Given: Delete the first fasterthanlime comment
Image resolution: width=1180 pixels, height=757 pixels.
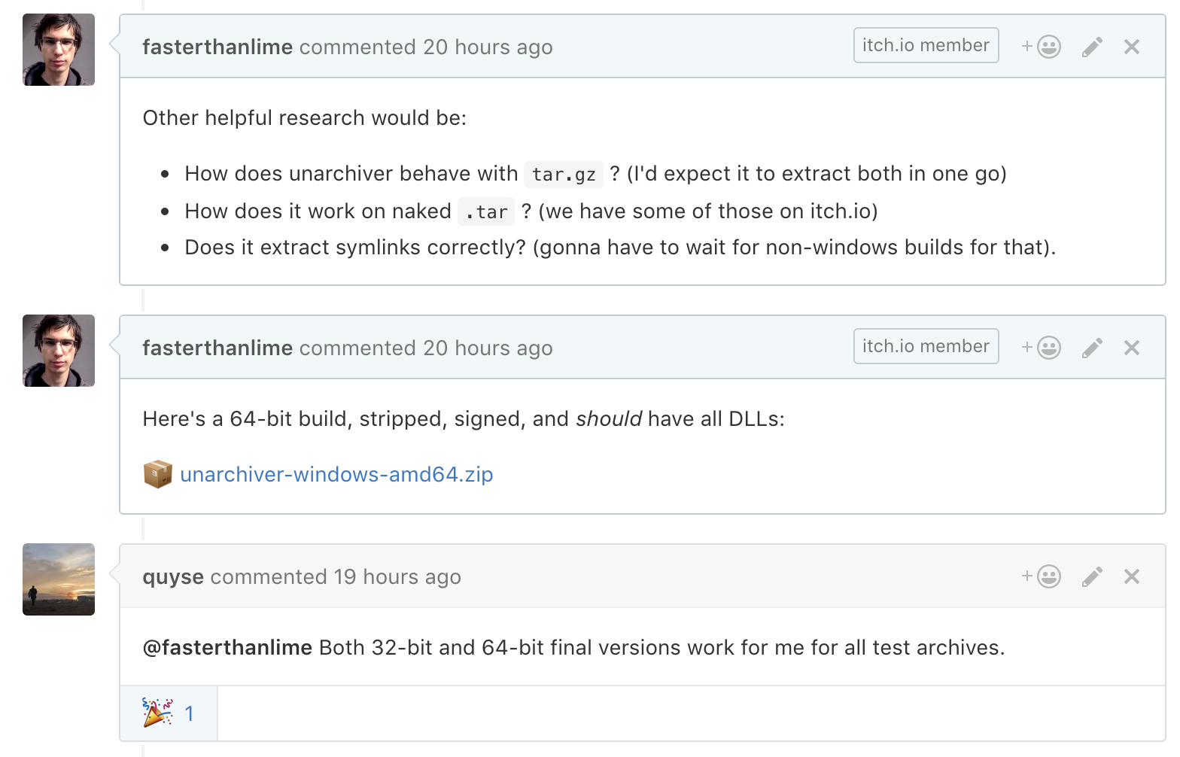Looking at the screenshot, I should pos(1132,47).
